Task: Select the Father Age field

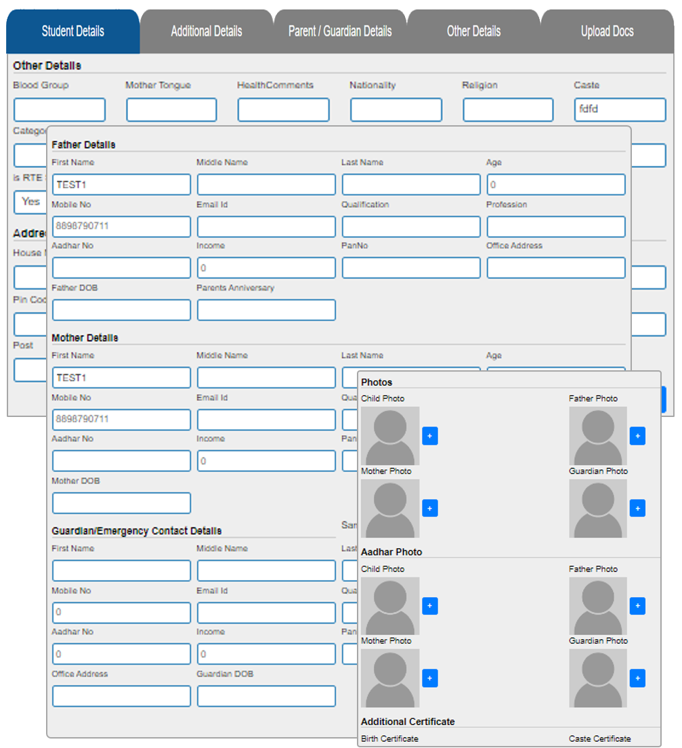Action: click(556, 185)
